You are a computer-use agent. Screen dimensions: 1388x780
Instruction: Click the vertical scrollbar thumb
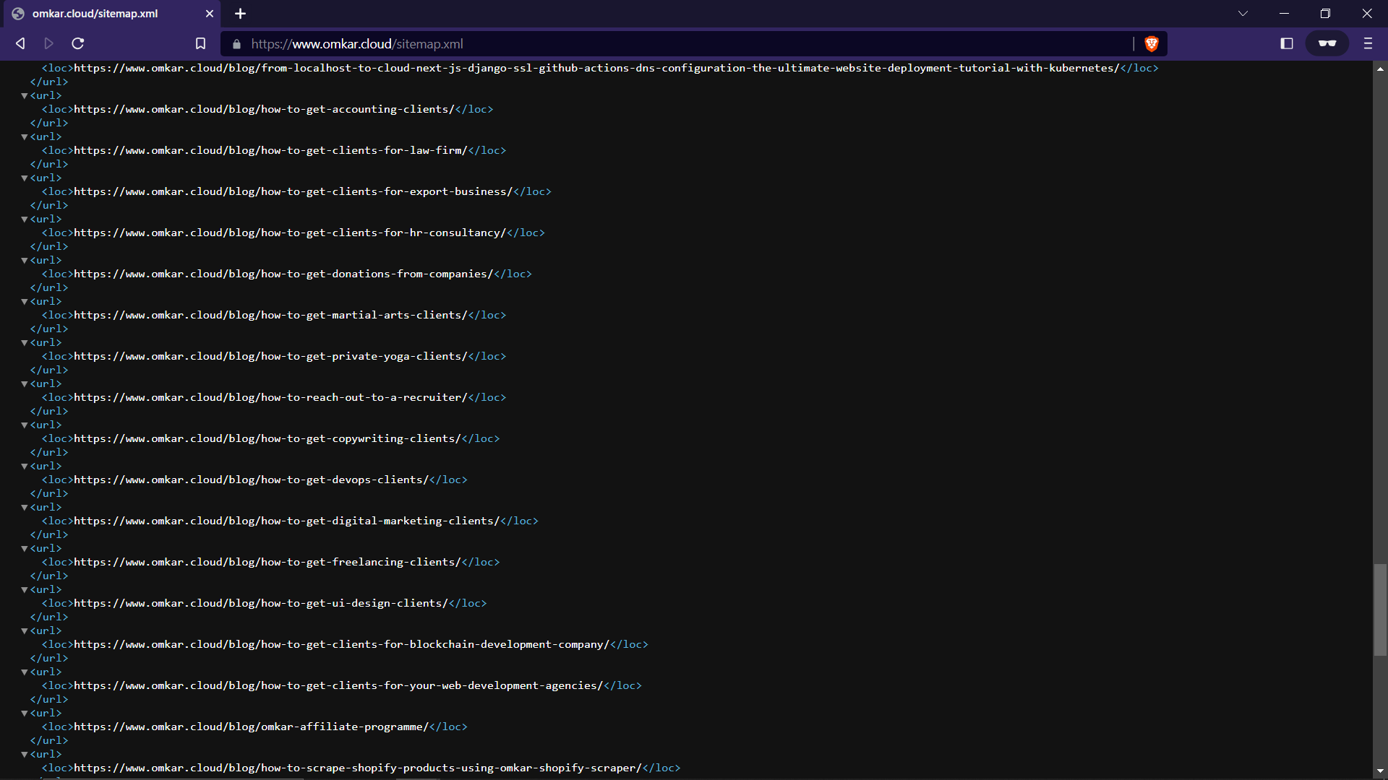1380,610
